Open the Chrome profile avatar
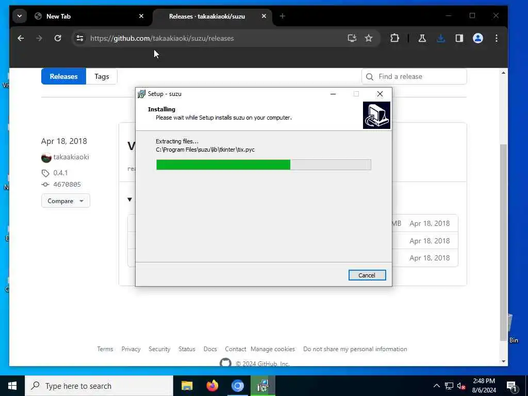The image size is (528, 396). [478, 38]
